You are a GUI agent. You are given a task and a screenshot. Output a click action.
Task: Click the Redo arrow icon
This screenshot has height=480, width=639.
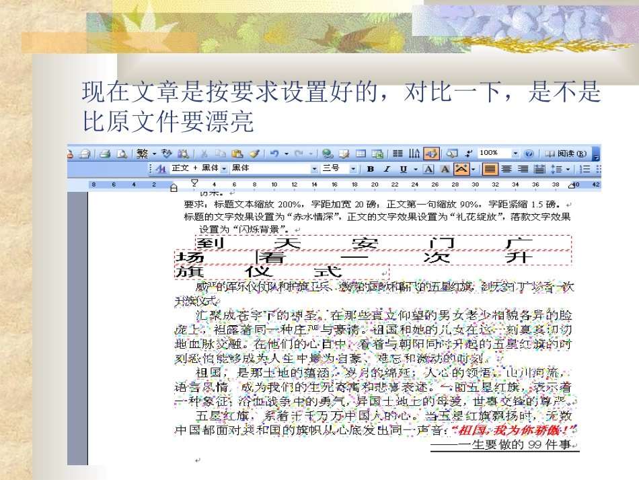[x=299, y=153]
